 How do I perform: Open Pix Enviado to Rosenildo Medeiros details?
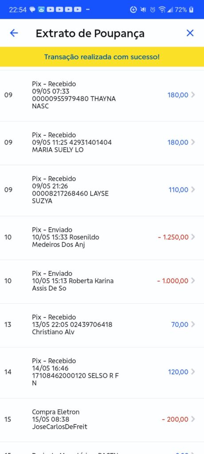(x=102, y=238)
